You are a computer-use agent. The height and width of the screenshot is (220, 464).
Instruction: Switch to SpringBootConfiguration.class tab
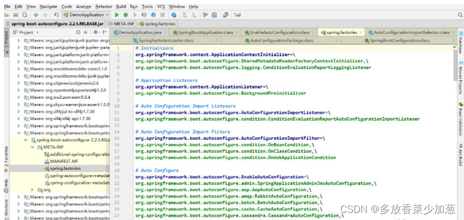point(400,40)
